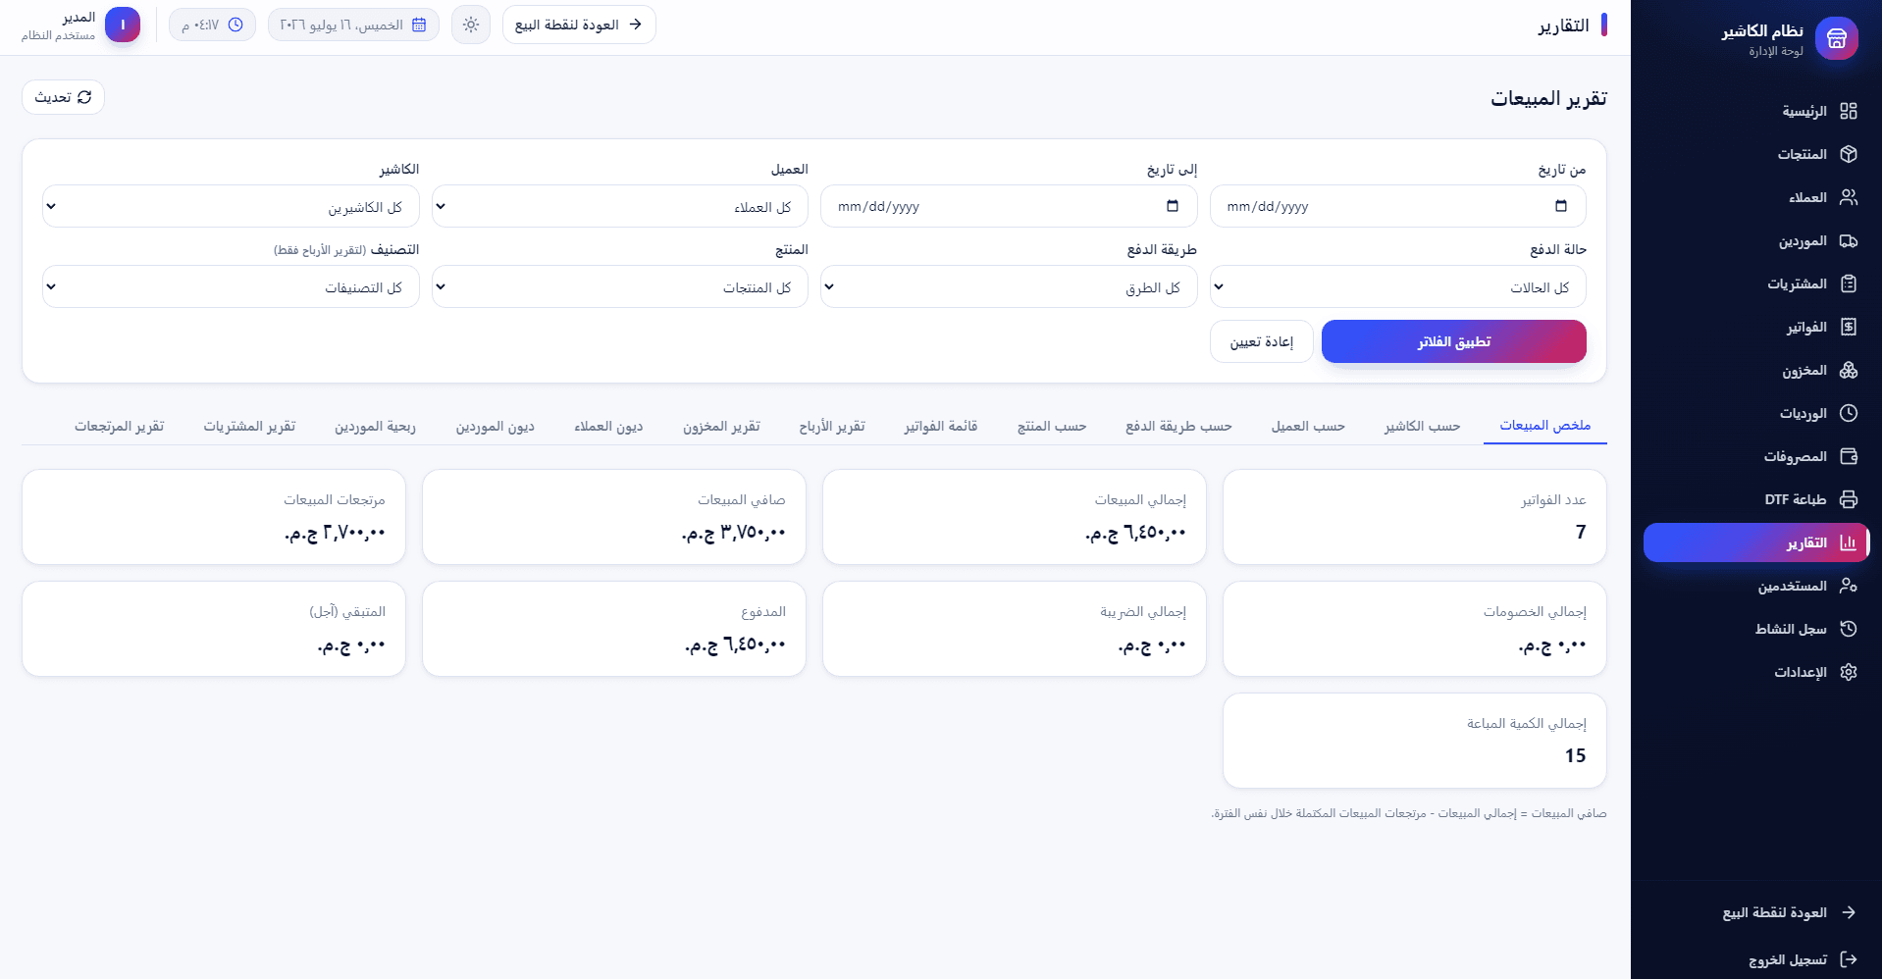Open the Suppliers truck icon in sidebar
Image resolution: width=1882 pixels, height=979 pixels.
tap(1849, 240)
